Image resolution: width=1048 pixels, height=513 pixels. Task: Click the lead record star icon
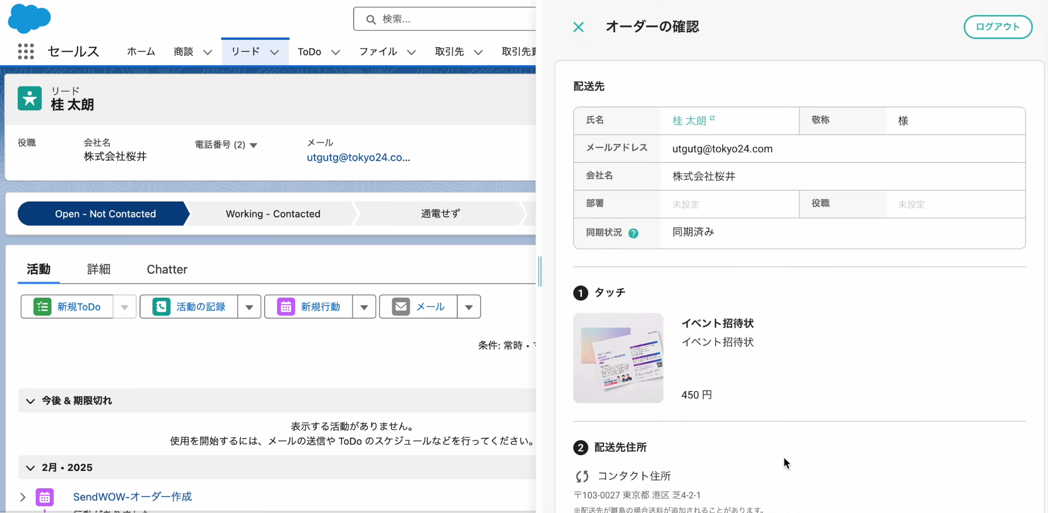(x=29, y=98)
